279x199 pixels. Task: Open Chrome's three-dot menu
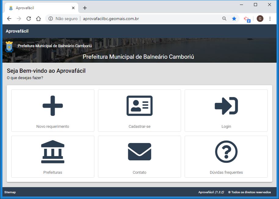coord(270,19)
